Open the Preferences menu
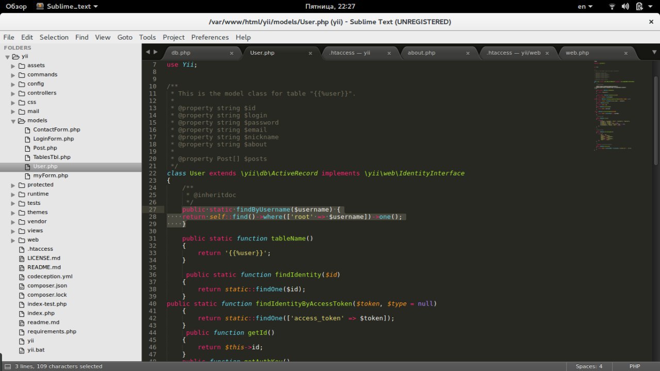 (209, 37)
